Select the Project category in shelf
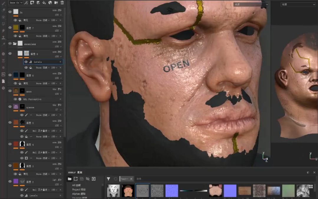 (x=79, y=189)
